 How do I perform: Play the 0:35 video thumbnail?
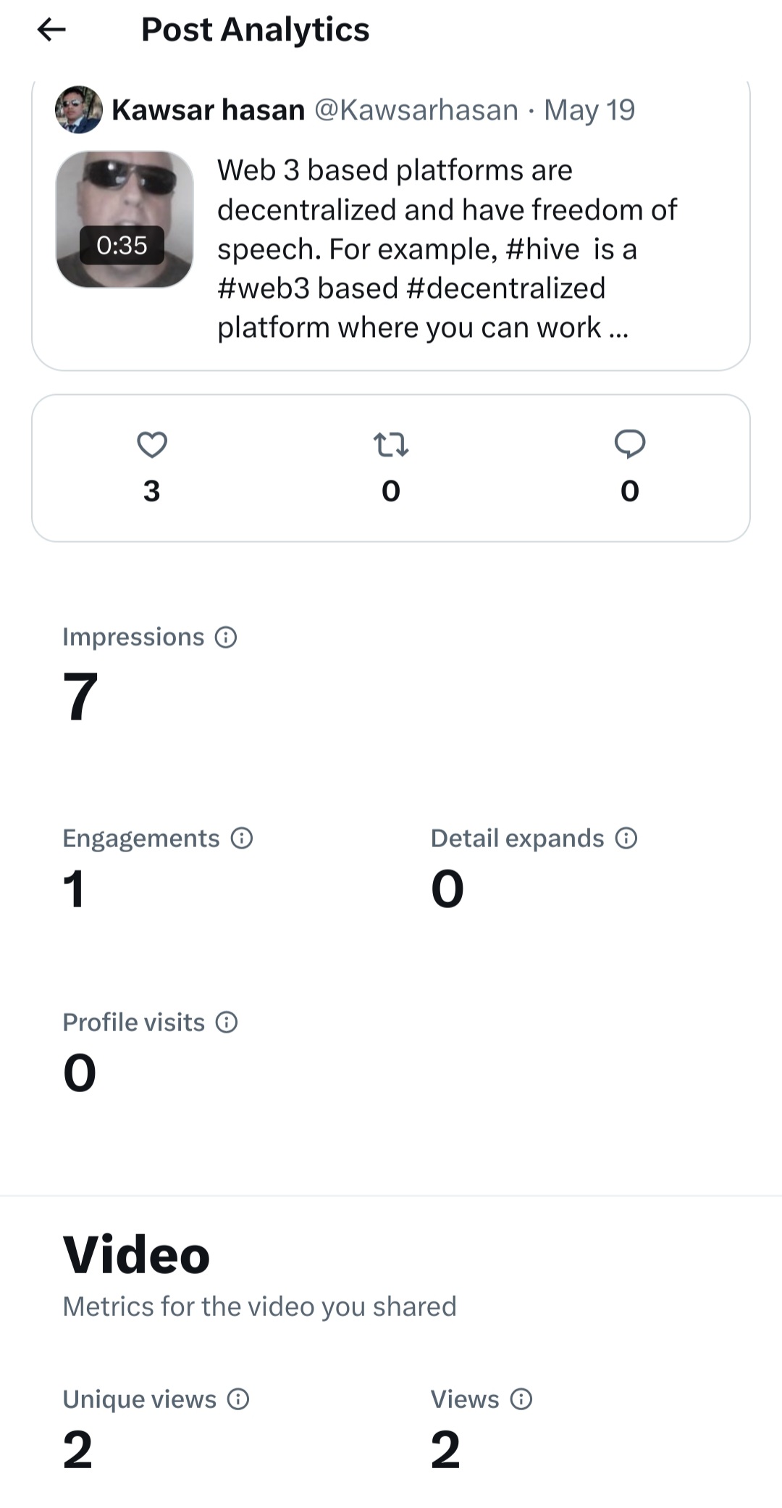125,220
